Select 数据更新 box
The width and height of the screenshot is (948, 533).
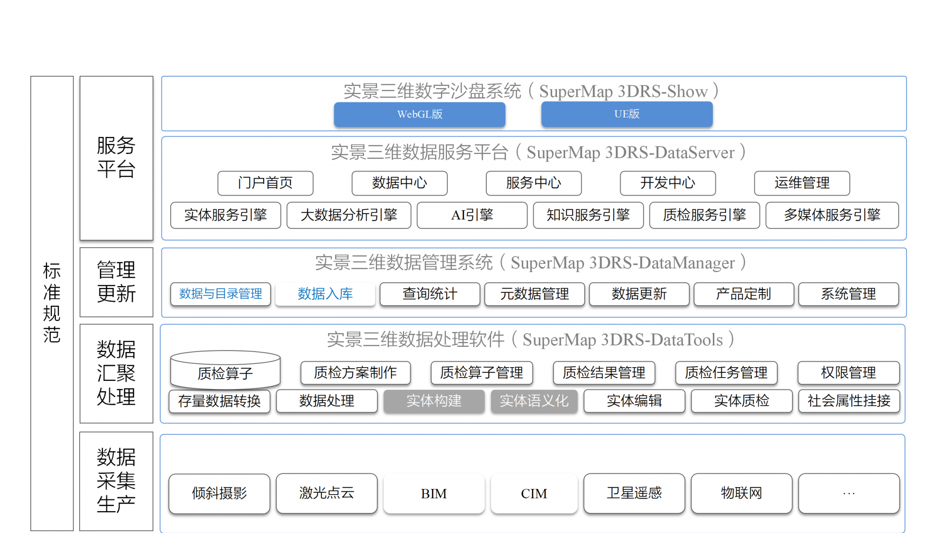tap(639, 294)
